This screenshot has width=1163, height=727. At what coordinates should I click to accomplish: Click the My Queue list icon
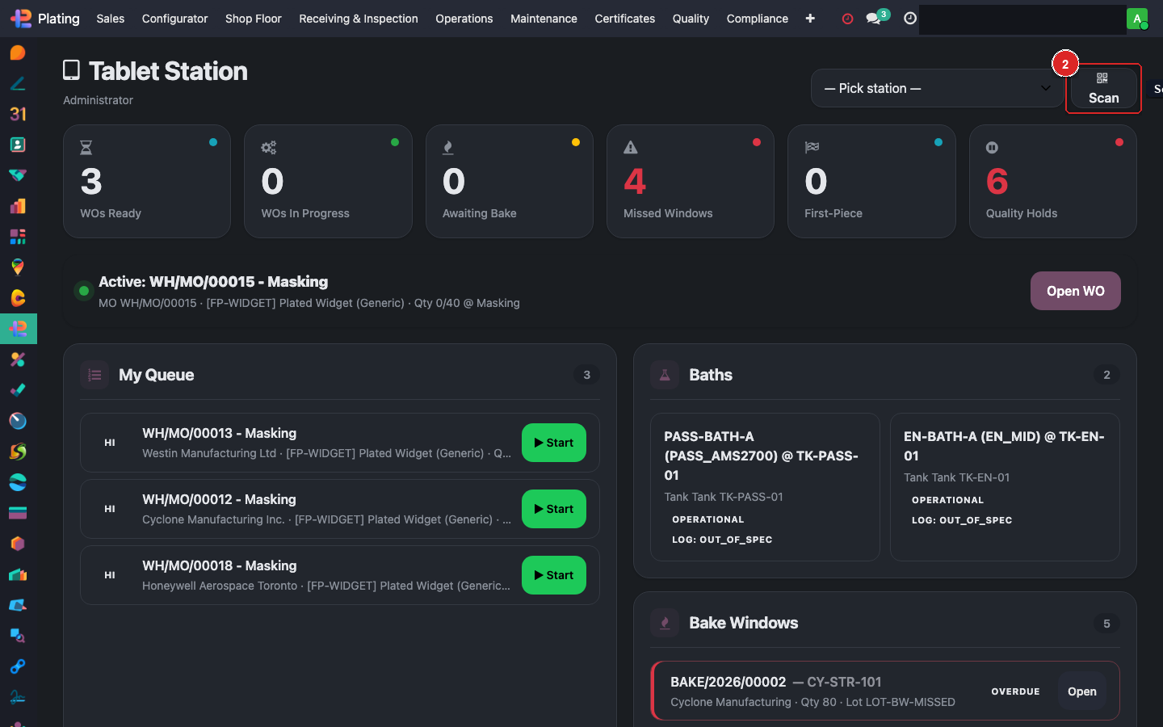(x=94, y=375)
